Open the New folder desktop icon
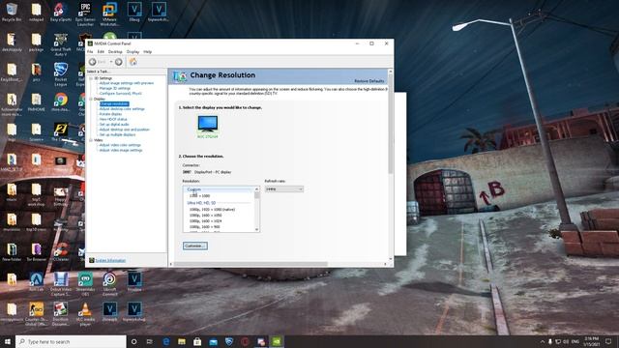Viewport: 619px width, 348px height. (x=12, y=251)
